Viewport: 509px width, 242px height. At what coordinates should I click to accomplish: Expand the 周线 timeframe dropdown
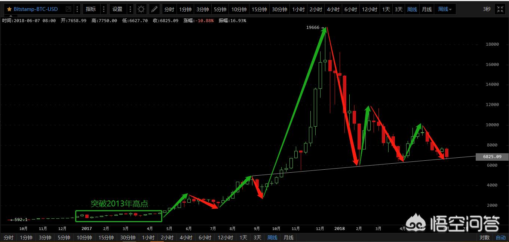coord(445,9)
